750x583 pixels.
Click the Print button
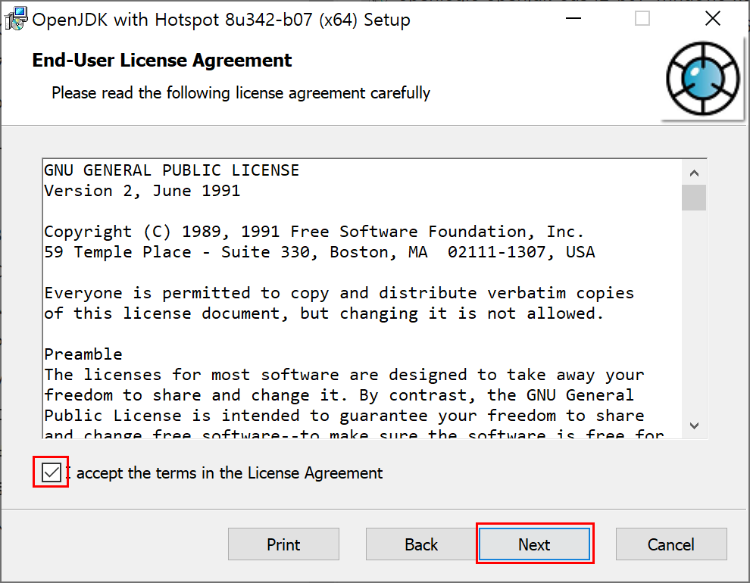[x=283, y=544]
